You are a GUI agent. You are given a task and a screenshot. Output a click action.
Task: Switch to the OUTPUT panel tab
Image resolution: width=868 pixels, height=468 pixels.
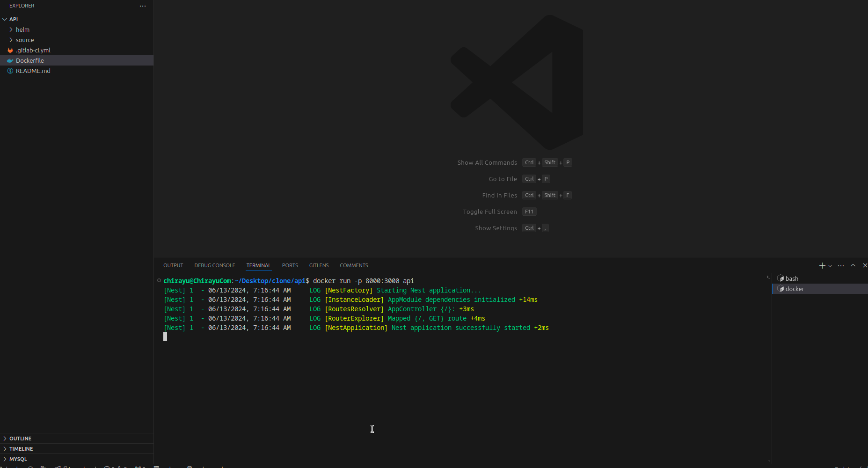coord(173,265)
